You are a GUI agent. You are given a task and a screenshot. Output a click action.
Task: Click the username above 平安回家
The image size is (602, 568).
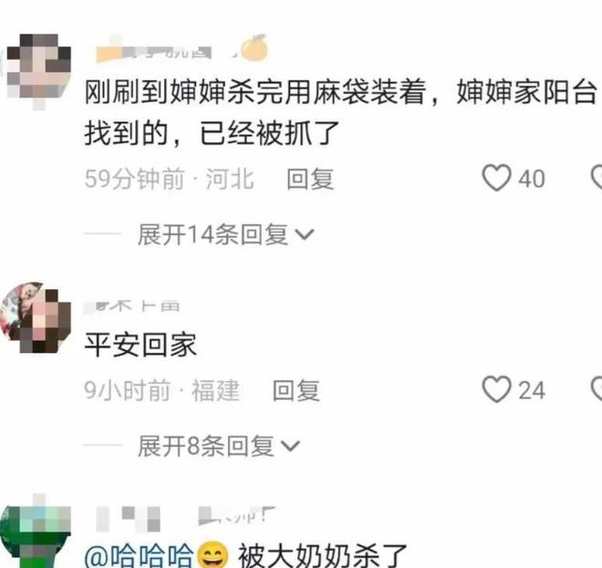pyautogui.click(x=132, y=306)
